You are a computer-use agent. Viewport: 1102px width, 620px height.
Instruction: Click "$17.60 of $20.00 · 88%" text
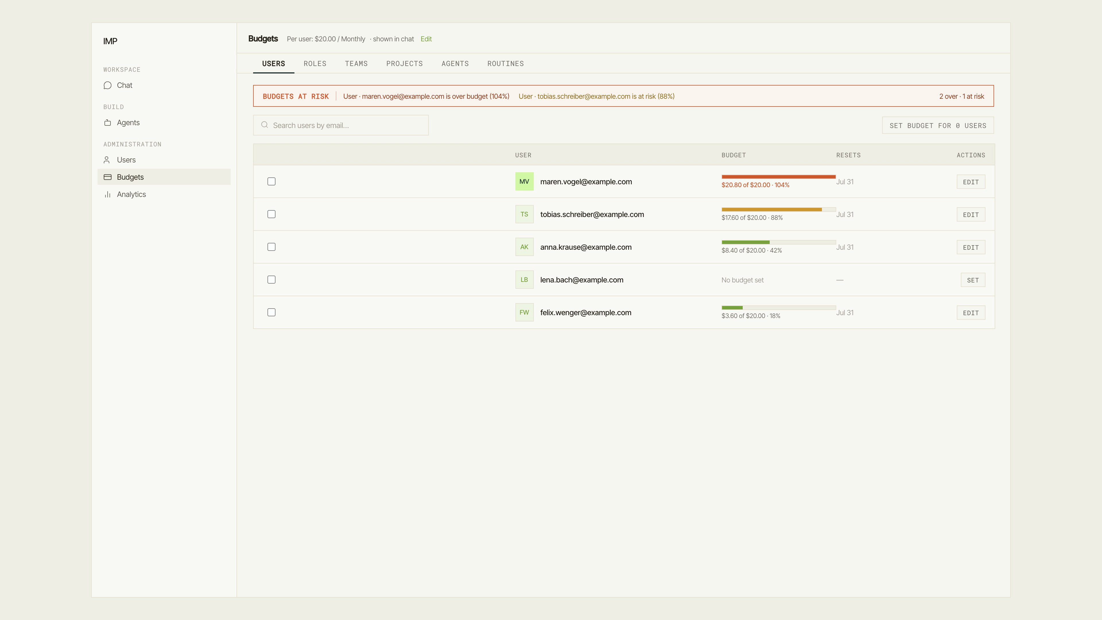[x=752, y=217]
